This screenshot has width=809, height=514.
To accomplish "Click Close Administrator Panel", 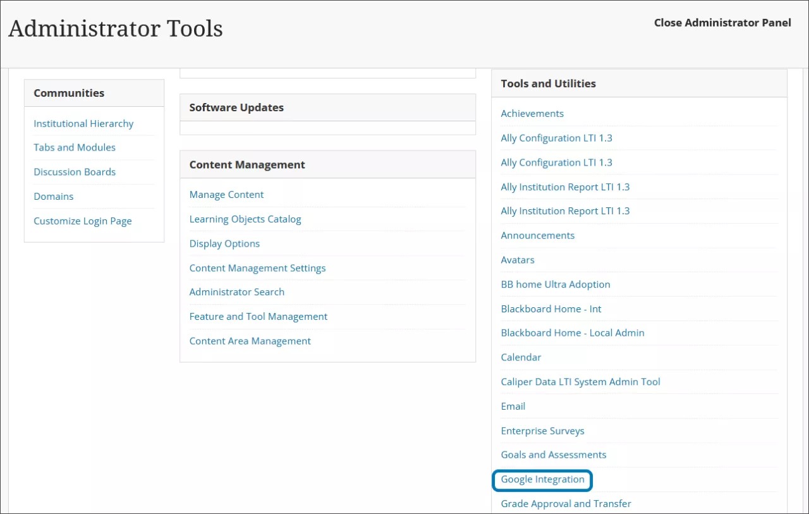I will pos(722,23).
